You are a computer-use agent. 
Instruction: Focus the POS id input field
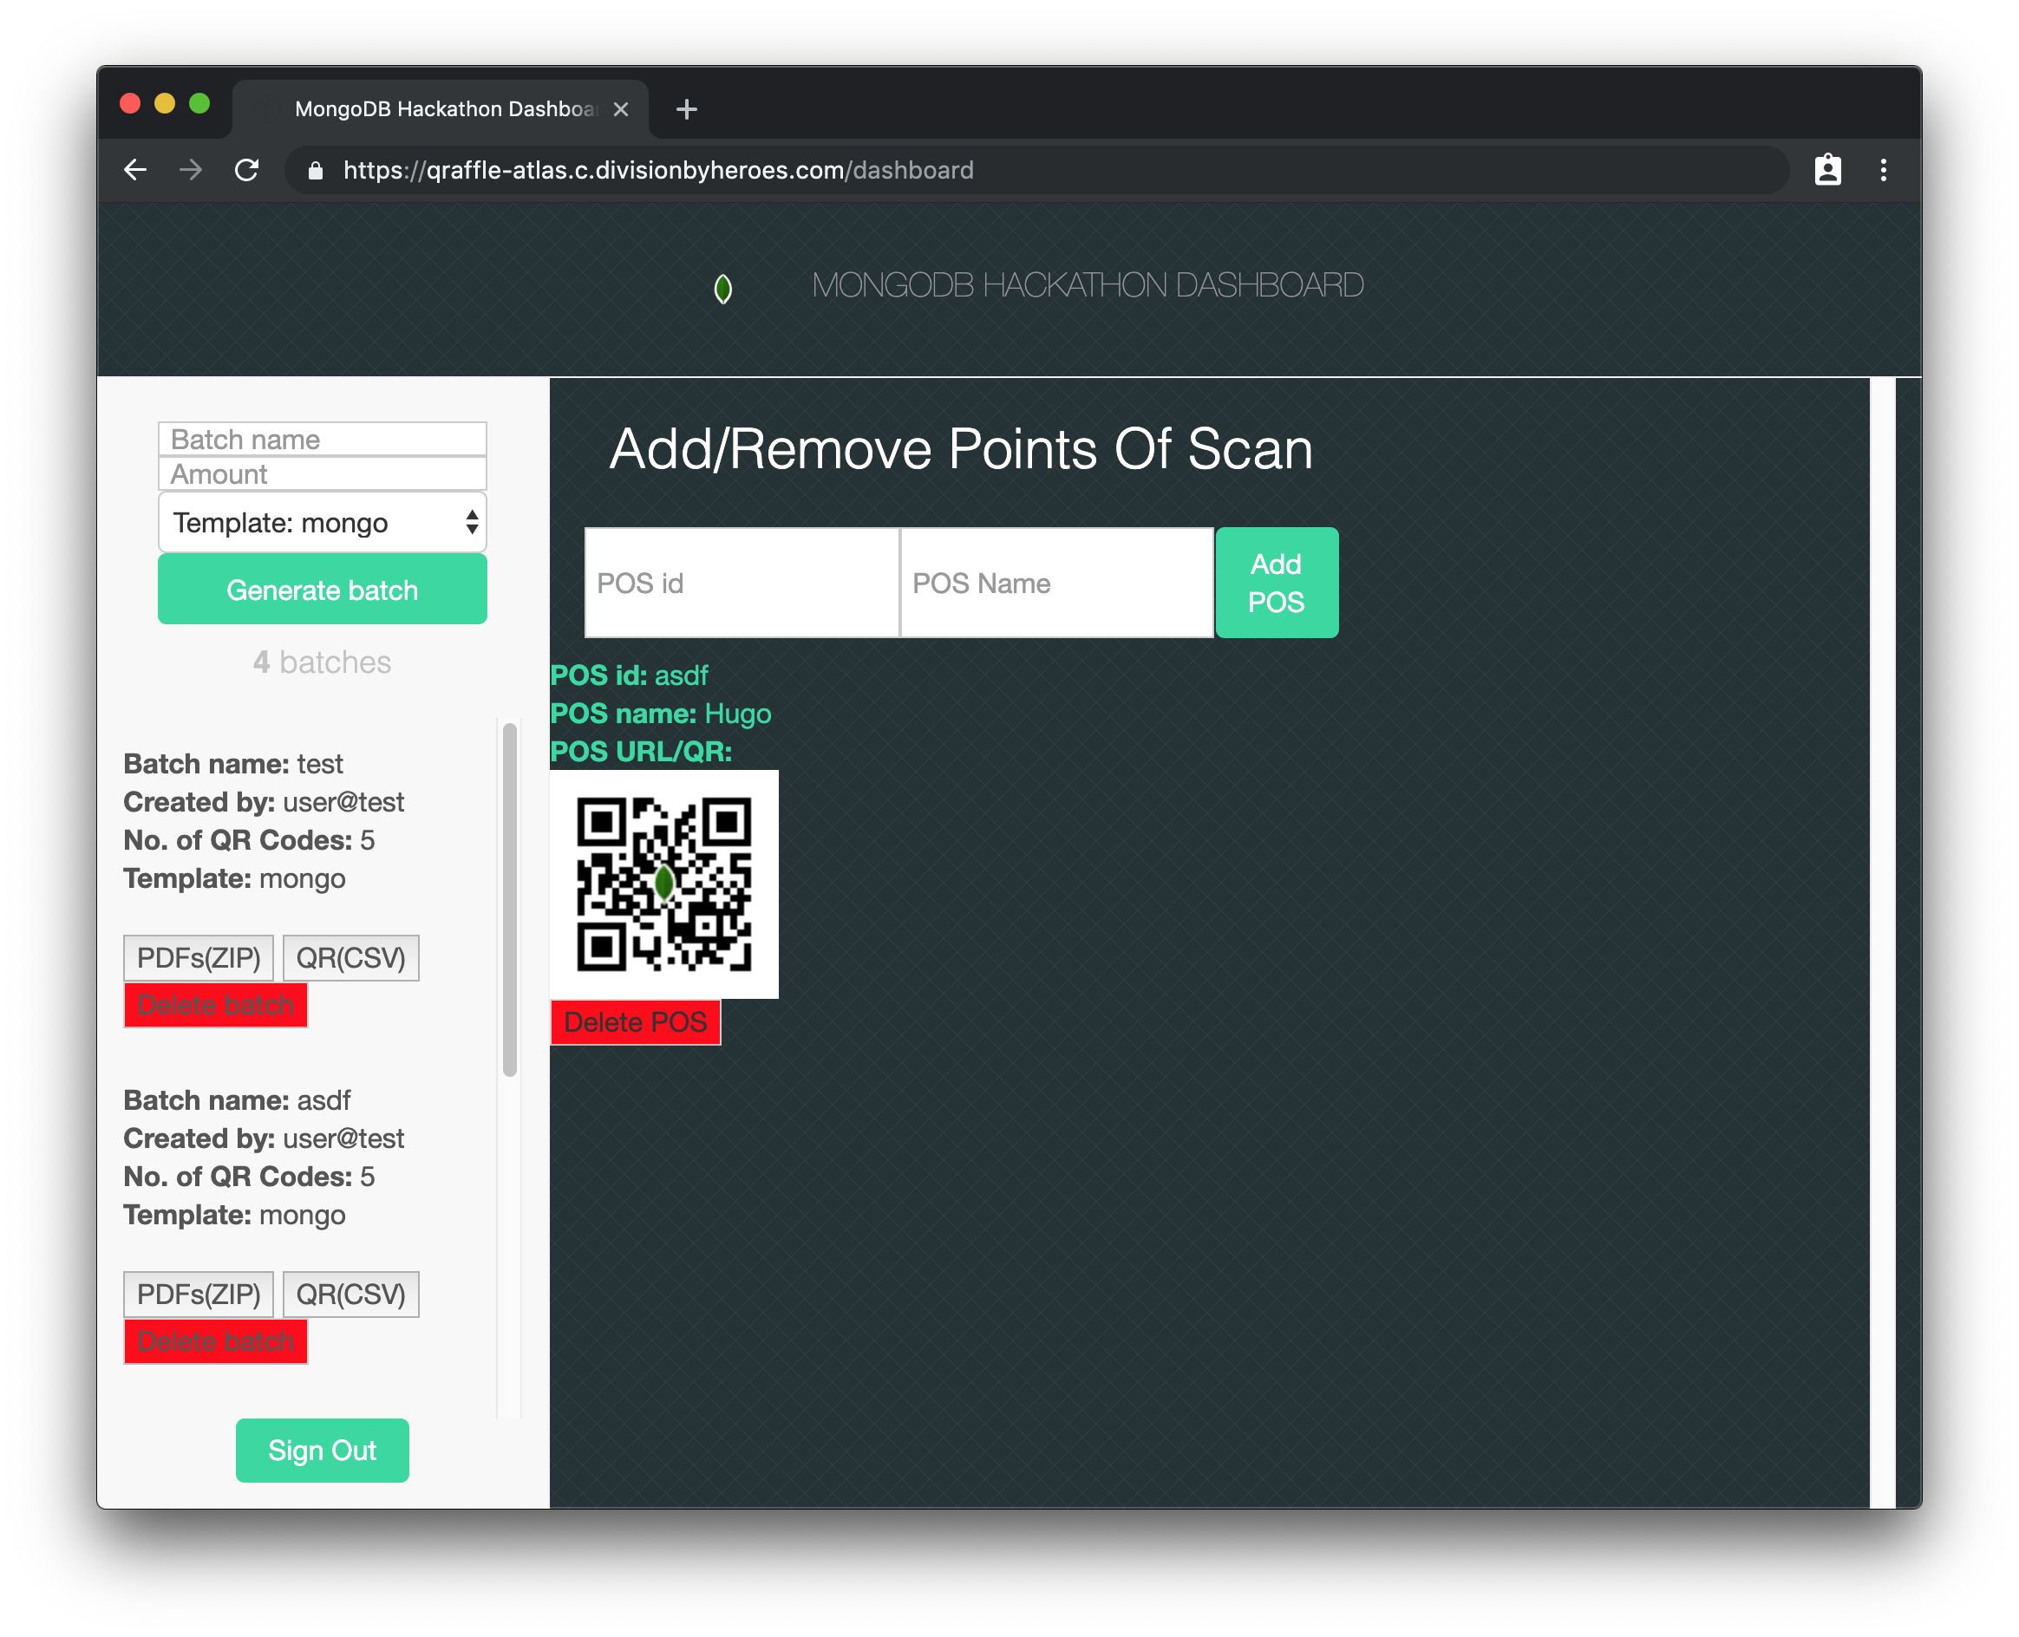(x=742, y=583)
